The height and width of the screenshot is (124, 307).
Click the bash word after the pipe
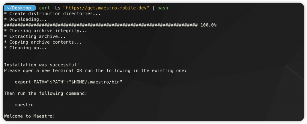click(163, 8)
